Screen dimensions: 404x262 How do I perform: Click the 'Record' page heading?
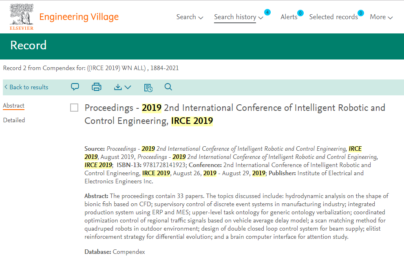(x=29, y=45)
